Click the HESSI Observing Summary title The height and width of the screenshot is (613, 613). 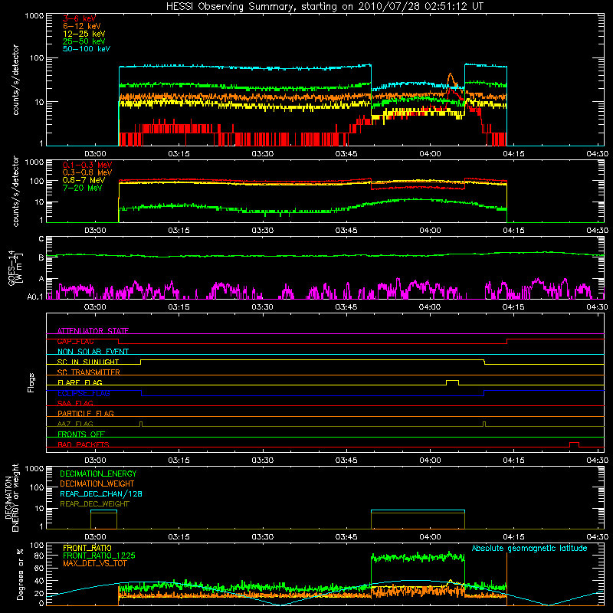pos(324,6)
